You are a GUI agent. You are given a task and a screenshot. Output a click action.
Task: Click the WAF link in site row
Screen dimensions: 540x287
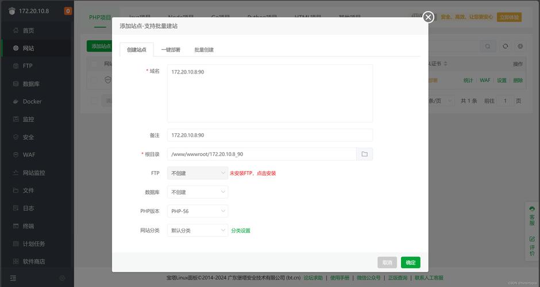[x=485, y=80]
